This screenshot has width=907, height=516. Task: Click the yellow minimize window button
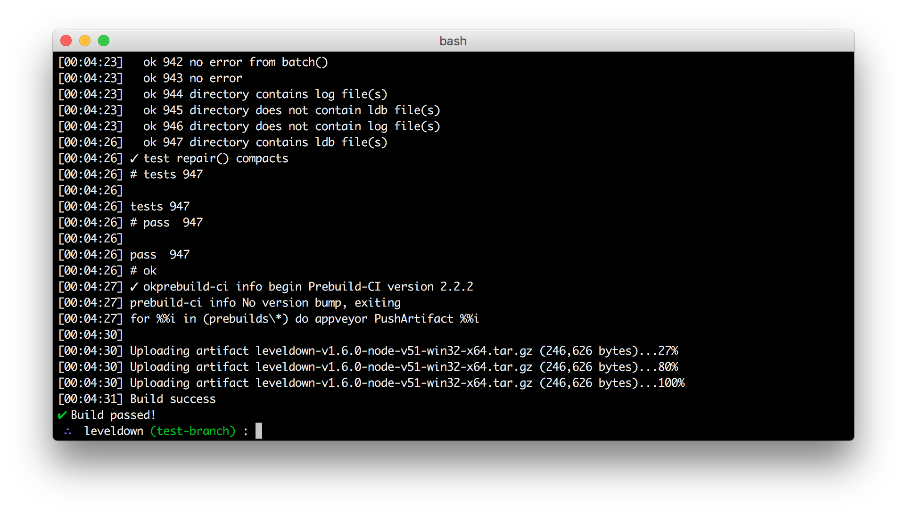(x=85, y=41)
